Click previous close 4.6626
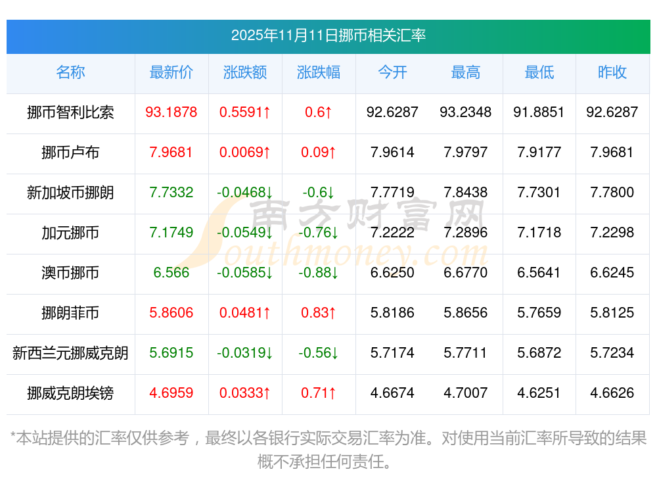The width and height of the screenshot is (657, 482). (612, 393)
